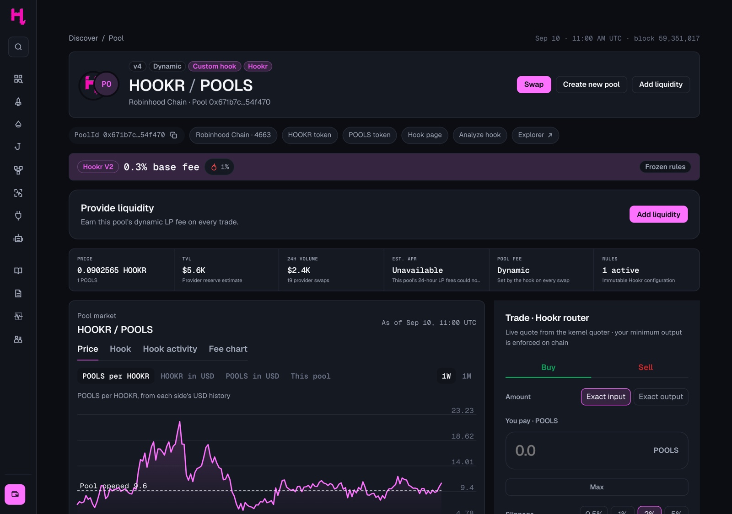Click the robot bot icon in sidebar

point(18,238)
